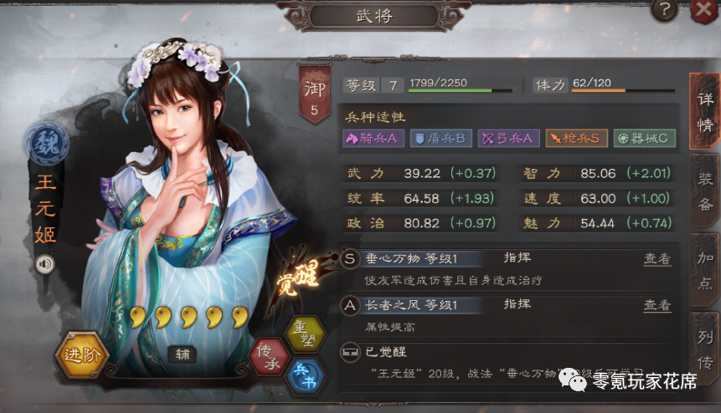Select the 枪兵S troop aptitude tag
Viewport: 721px width, 413px height.
[x=577, y=138]
